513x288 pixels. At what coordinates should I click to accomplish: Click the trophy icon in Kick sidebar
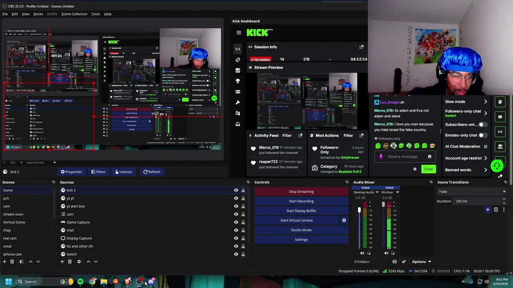238,81
